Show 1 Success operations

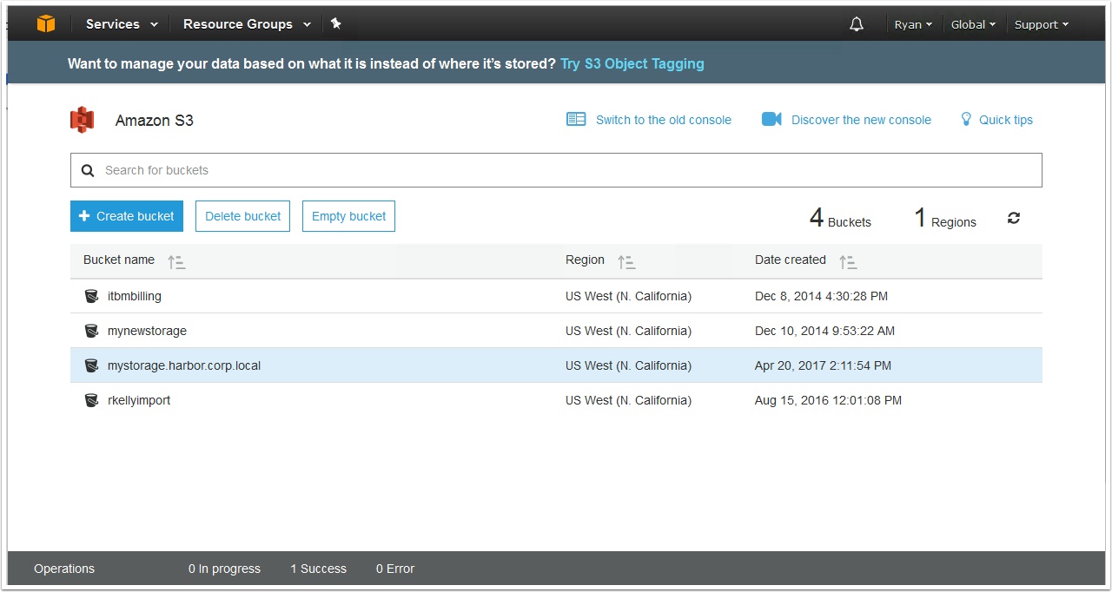coord(318,569)
